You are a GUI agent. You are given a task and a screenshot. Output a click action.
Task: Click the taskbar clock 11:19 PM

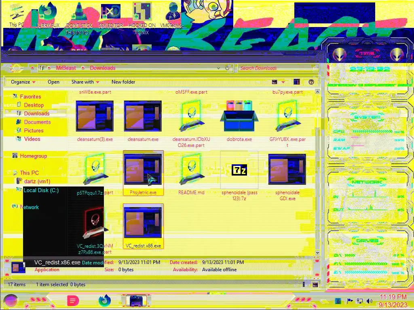pos(393,297)
